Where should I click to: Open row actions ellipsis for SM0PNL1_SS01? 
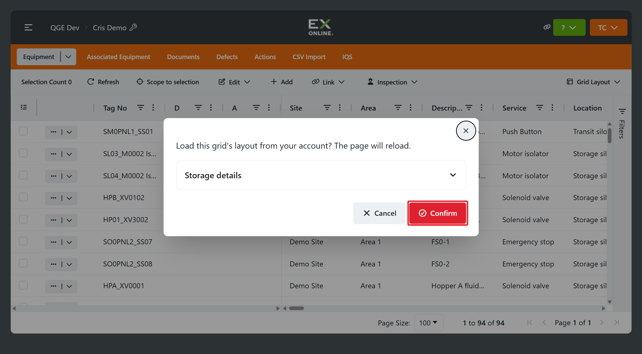53,132
